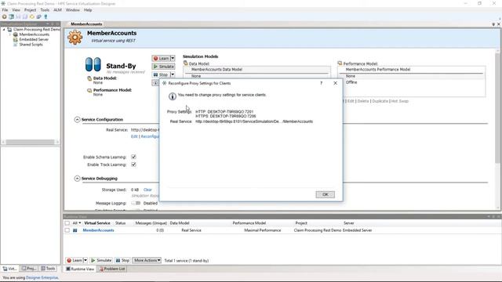The image size is (502, 282).
Task: Click the Simulate button in the service panel
Action: pos(164,67)
